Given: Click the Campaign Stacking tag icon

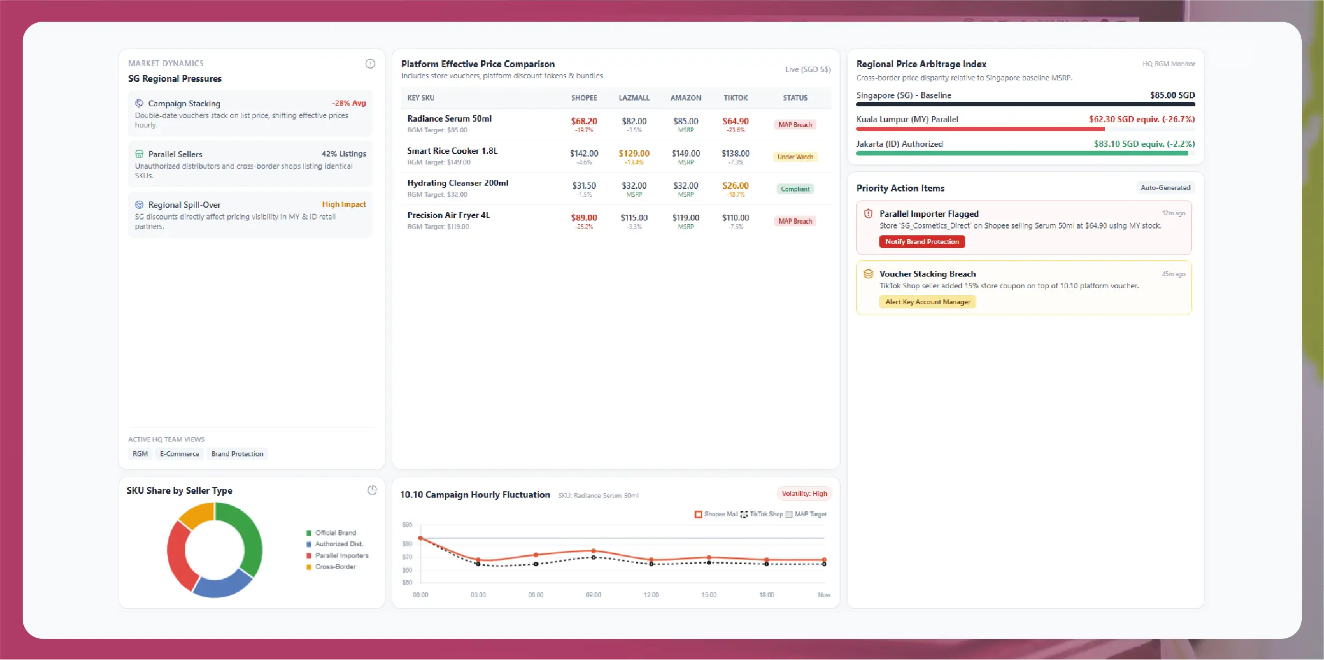Looking at the screenshot, I should pyautogui.click(x=139, y=103).
